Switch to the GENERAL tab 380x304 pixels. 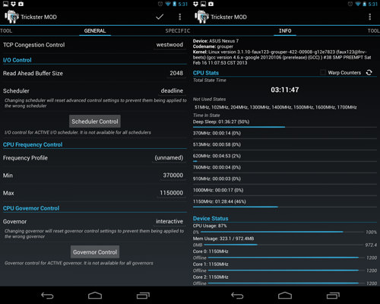95,31
